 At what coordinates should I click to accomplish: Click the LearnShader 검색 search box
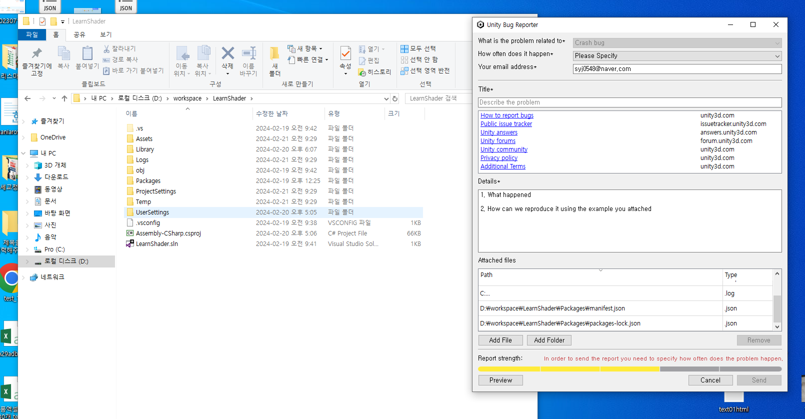click(x=437, y=98)
